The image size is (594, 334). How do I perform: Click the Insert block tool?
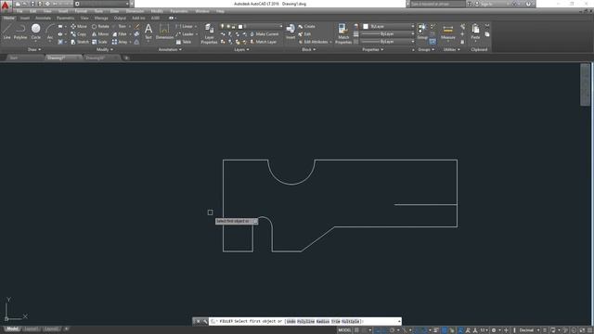click(291, 31)
